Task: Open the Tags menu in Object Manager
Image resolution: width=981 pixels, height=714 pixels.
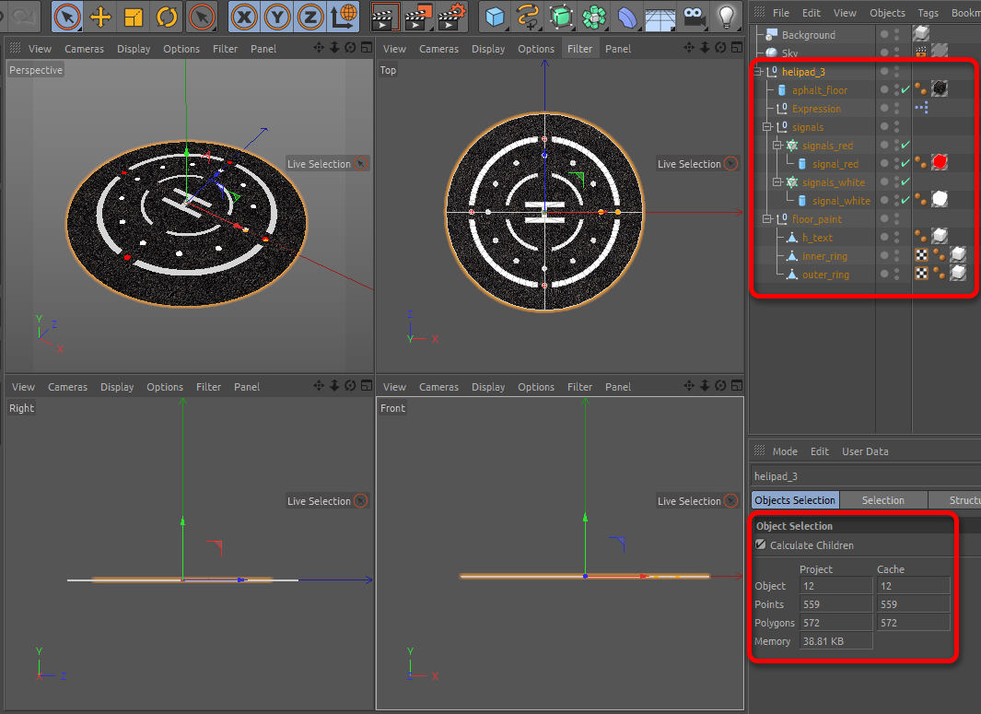Action: [x=928, y=13]
